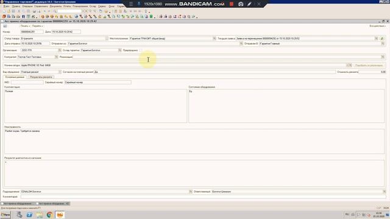
Task: Open the Местоположение selection button
Action: point(214,38)
